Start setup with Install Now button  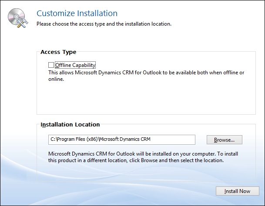click(237, 191)
